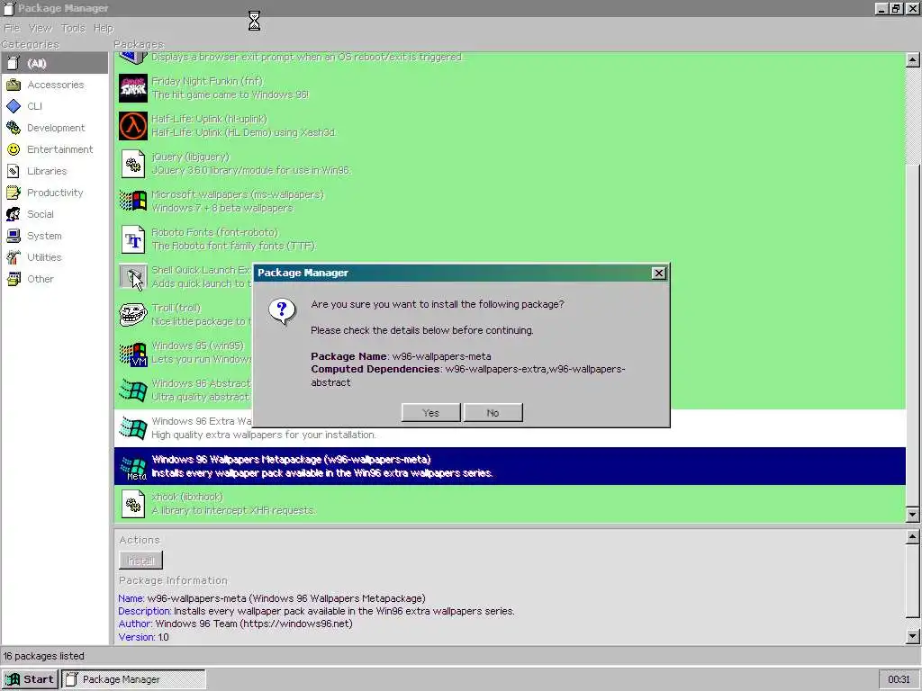
Task: Click the question mark dialog icon
Action: [282, 310]
